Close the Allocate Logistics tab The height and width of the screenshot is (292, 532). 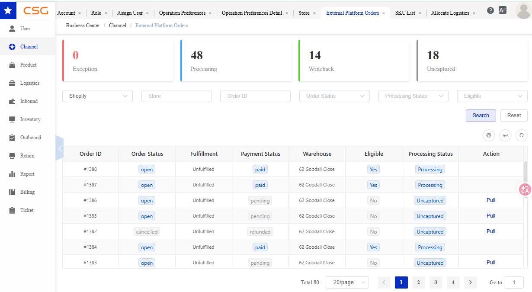[474, 13]
